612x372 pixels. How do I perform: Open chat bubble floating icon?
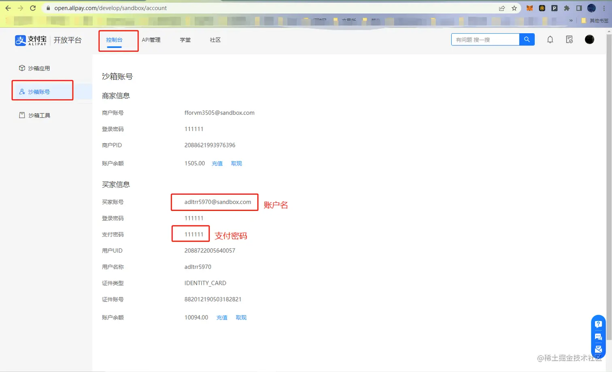[x=598, y=337]
